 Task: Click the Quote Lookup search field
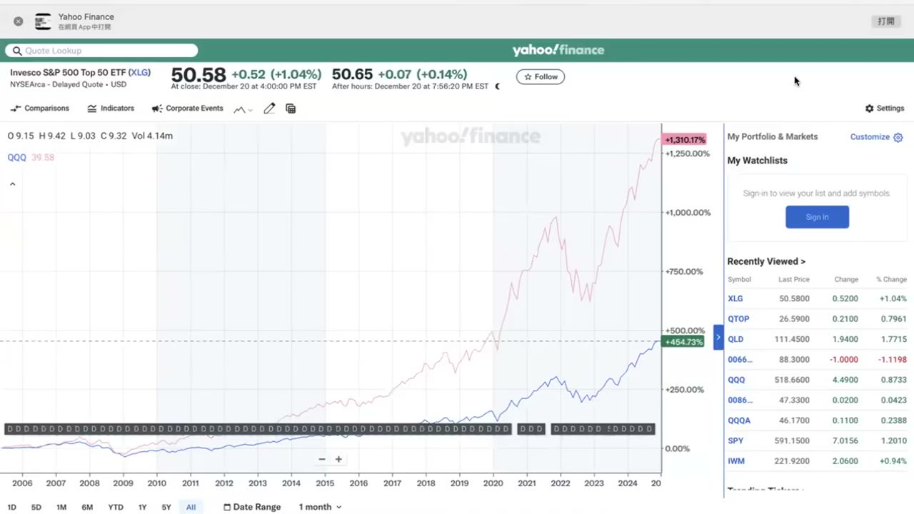[x=101, y=51]
